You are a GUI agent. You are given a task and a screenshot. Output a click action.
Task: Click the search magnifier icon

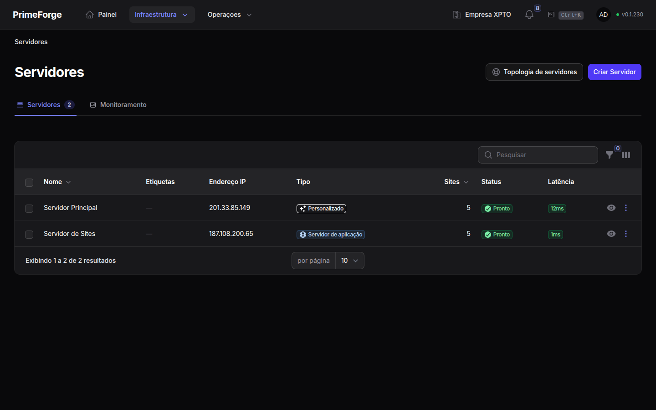488,155
